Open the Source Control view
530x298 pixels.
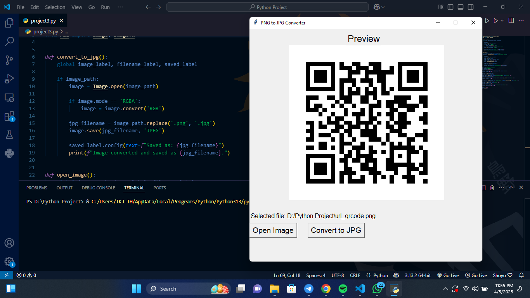pos(9,60)
